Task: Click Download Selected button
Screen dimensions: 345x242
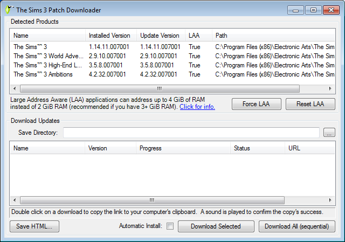Action: 216,226
